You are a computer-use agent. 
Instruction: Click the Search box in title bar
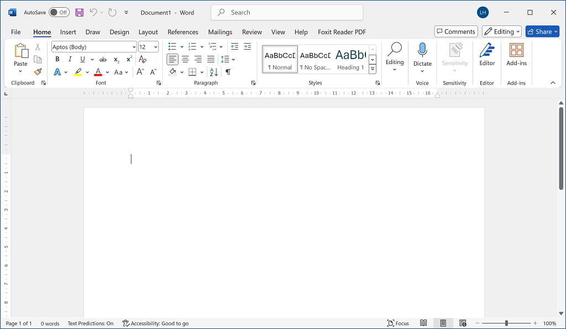[x=287, y=12]
